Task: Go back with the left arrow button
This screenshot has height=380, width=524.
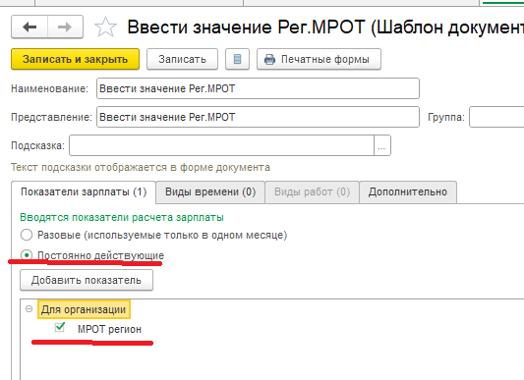Action: [29, 27]
